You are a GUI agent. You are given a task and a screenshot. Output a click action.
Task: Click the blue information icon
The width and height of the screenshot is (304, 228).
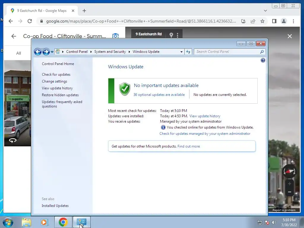163,127
